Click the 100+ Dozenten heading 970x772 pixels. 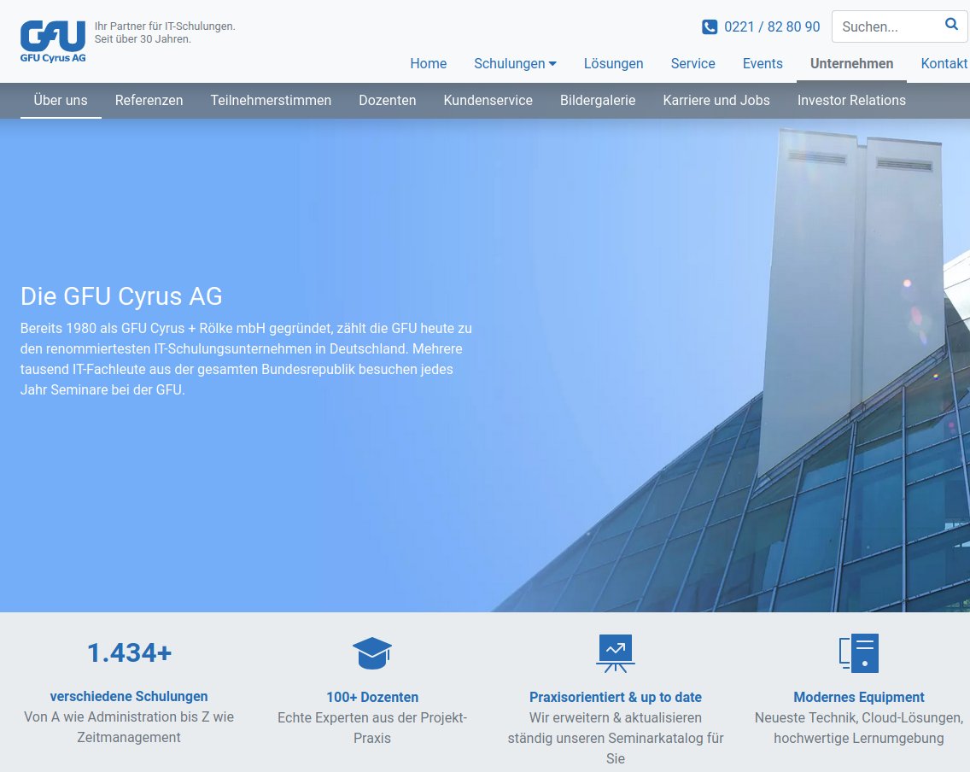coord(372,697)
